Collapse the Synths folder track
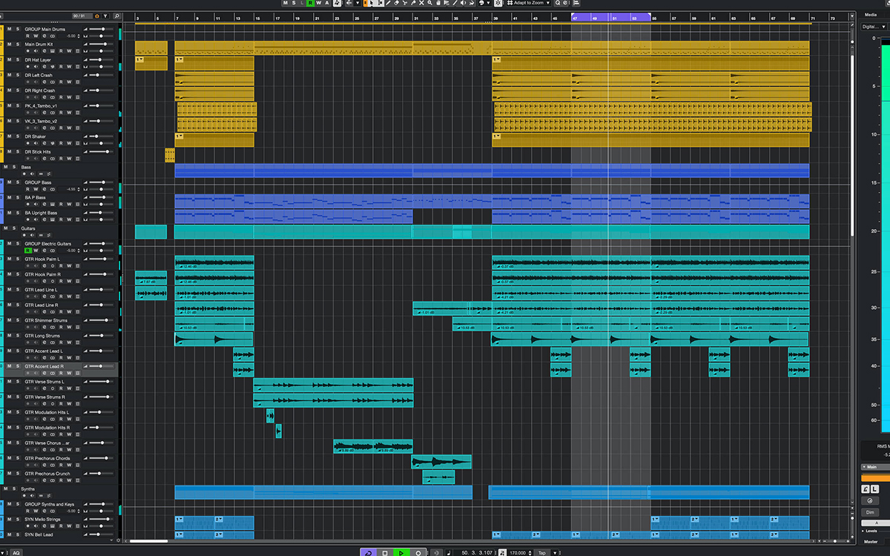 point(41,495)
